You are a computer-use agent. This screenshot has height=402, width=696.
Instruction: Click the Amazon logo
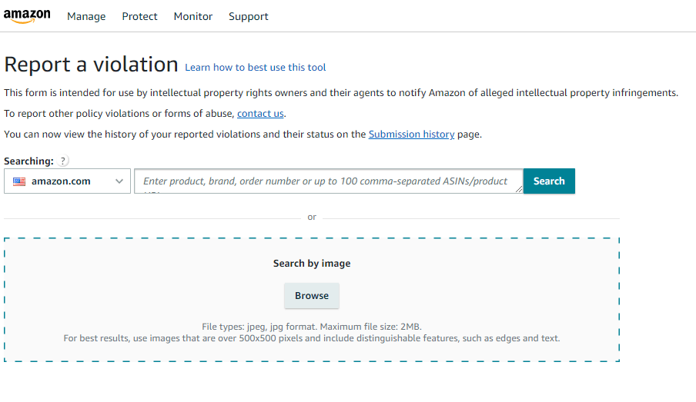pyautogui.click(x=27, y=16)
